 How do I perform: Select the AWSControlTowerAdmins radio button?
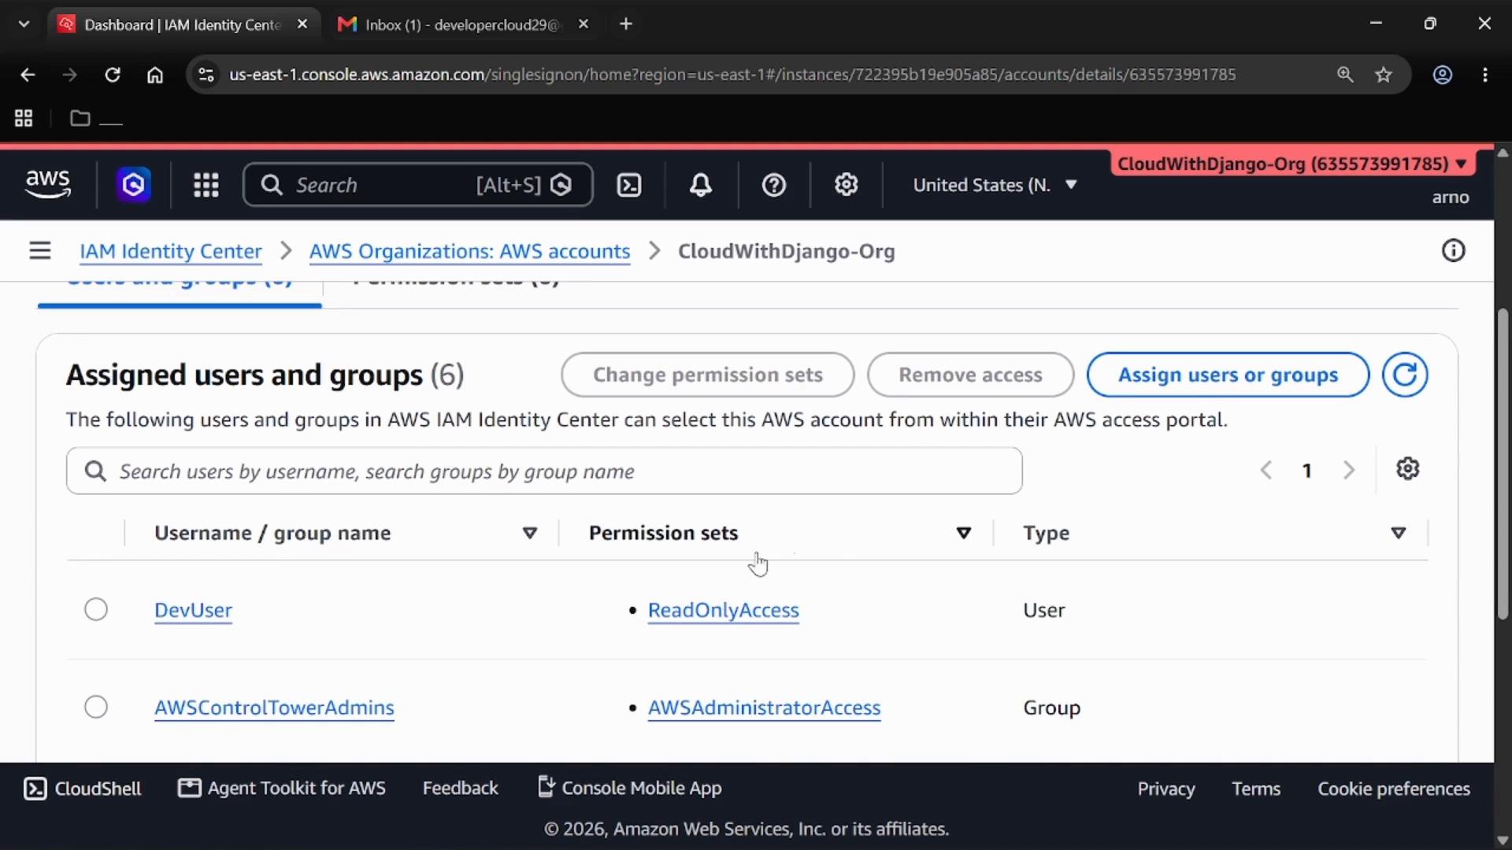(96, 708)
